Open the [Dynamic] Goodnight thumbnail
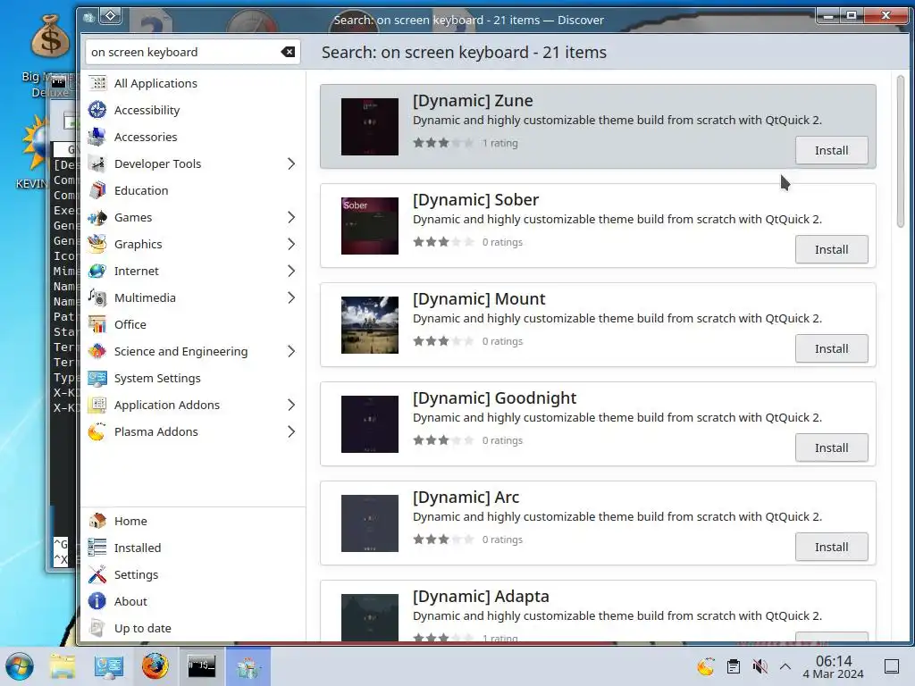 pos(370,424)
